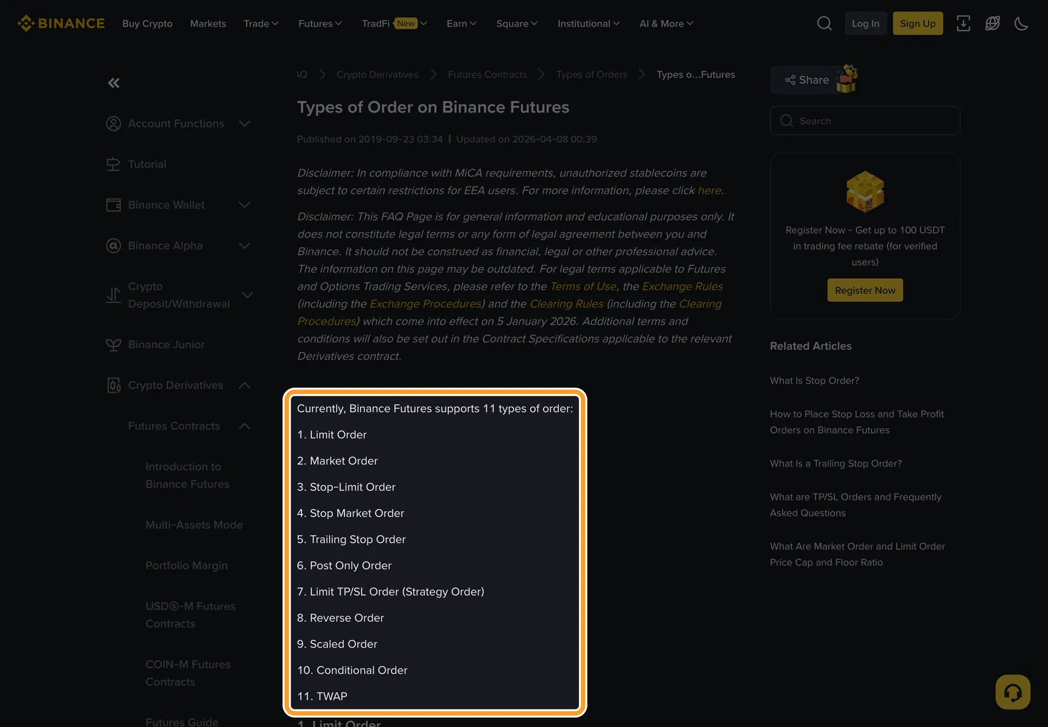
Task: Open 'What Is Stop Order?' article
Action: tap(814, 381)
